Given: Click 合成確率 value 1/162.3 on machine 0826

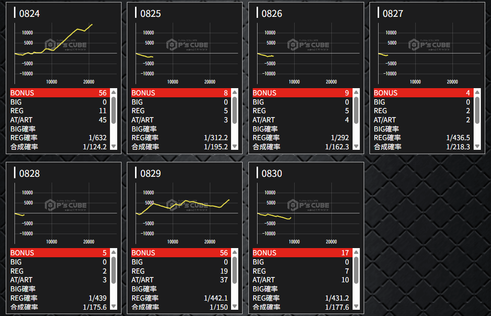Looking at the screenshot, I should tap(337, 147).
